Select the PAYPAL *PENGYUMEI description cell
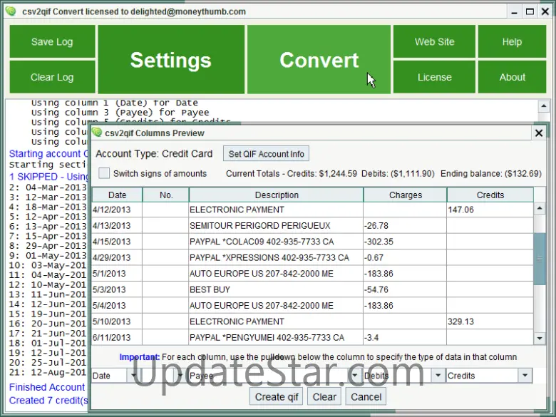 coord(276,337)
